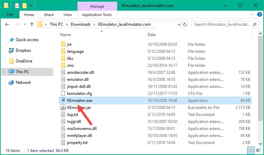This screenshot has width=264, height=155.
Task: Expand the Quick access tree node
Action: (x=4, y=40)
